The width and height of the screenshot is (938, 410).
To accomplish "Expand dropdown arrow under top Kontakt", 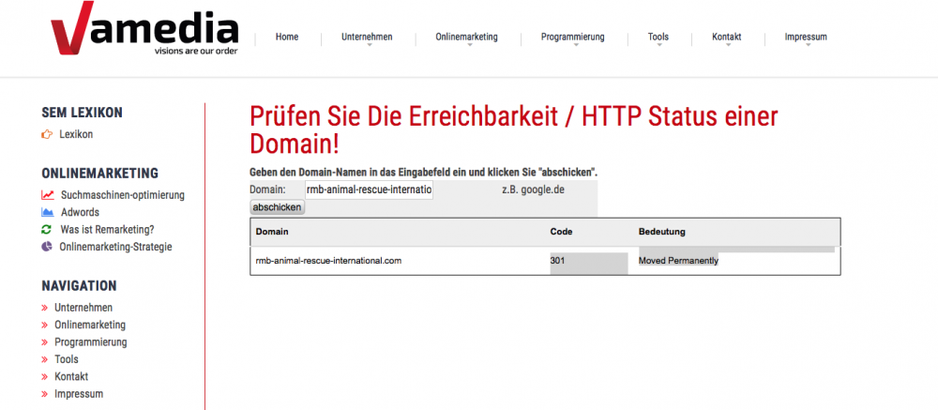I will click(728, 45).
